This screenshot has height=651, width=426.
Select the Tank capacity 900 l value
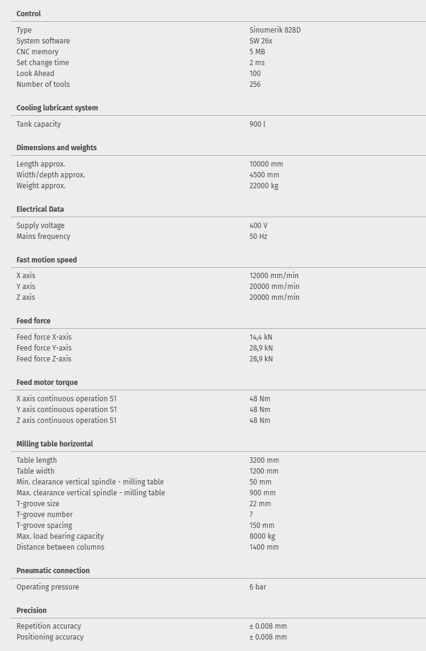pyautogui.click(x=257, y=124)
